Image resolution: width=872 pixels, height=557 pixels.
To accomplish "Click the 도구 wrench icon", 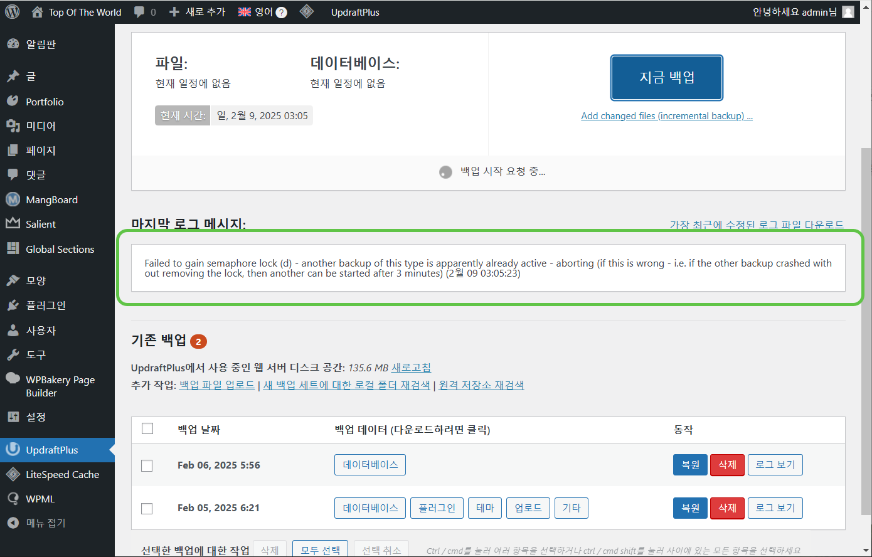I will pyautogui.click(x=13, y=354).
